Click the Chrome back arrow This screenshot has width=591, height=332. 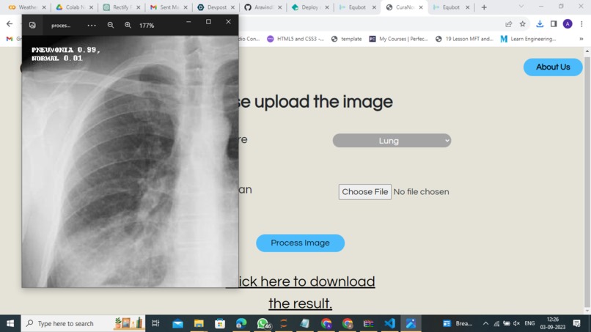pyautogui.click(x=10, y=23)
